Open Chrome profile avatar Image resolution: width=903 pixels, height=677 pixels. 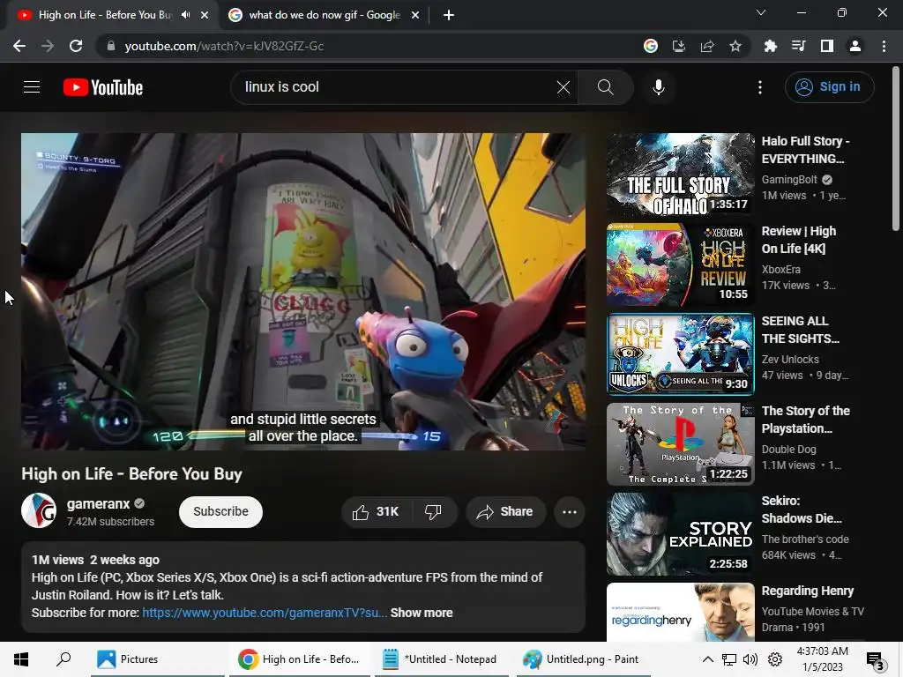[x=855, y=46]
